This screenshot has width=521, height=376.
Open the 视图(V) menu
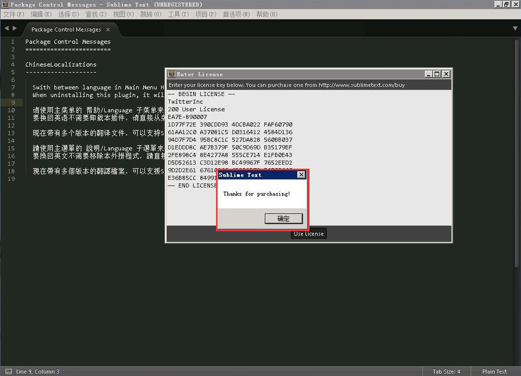tap(123, 14)
